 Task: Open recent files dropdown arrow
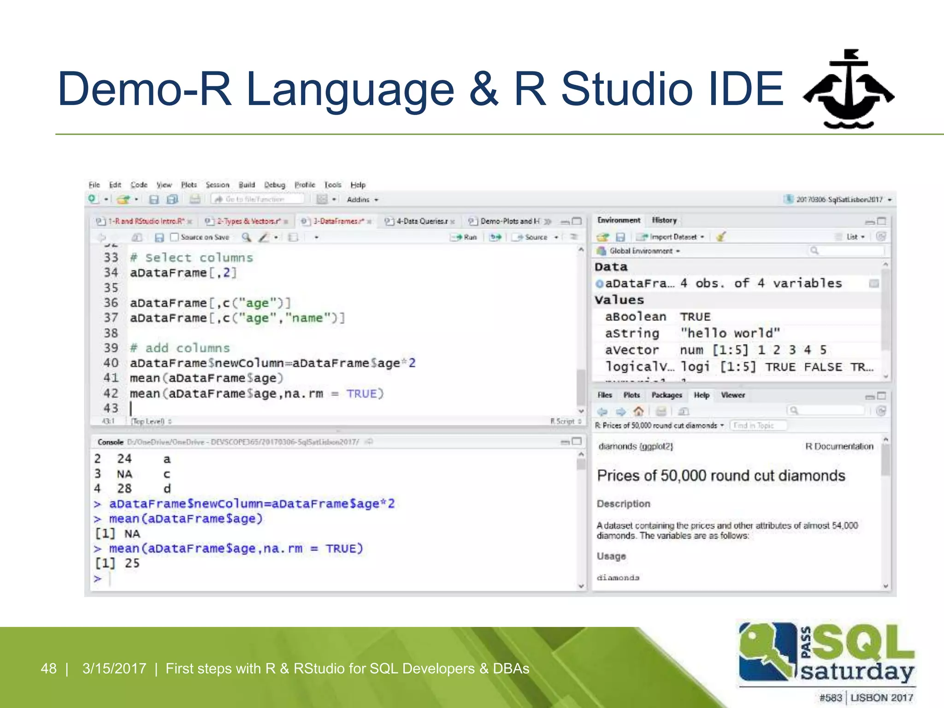136,200
